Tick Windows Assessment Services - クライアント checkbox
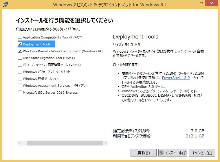 point(20,85)
